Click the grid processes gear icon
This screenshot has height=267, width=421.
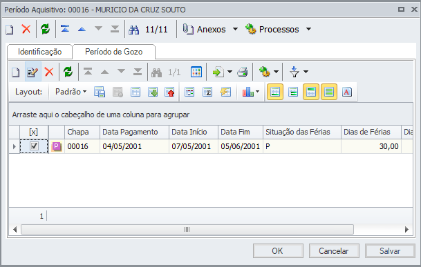[x=265, y=72]
